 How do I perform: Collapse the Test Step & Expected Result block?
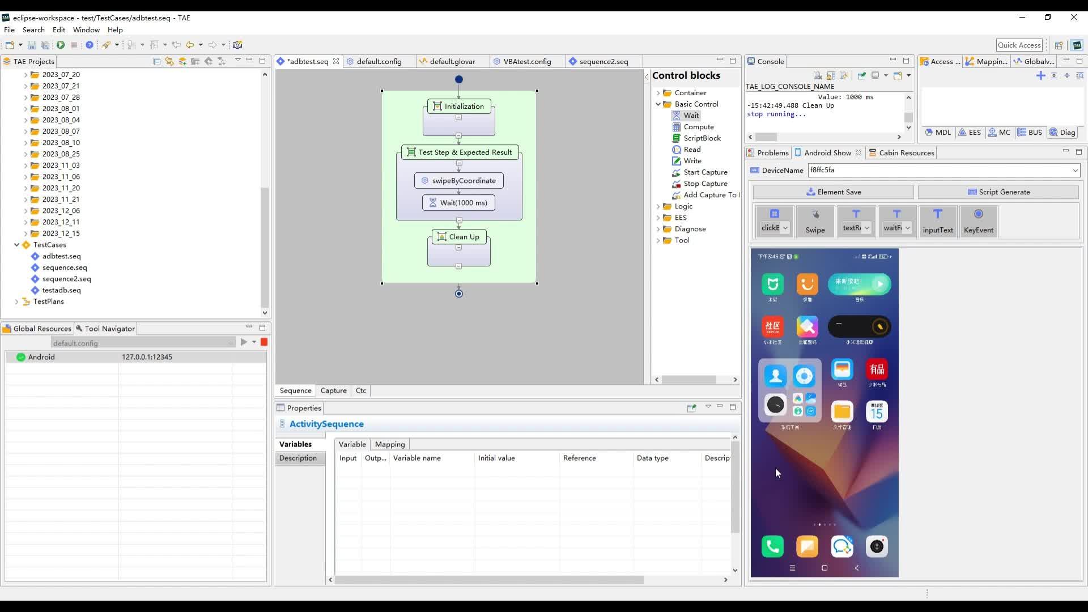point(458,163)
